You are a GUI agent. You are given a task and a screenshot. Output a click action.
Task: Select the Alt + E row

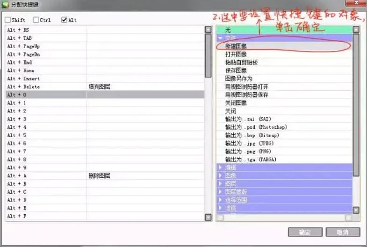[105, 208]
